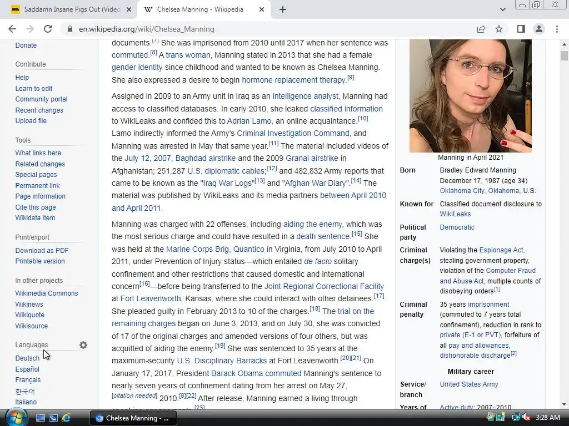Reload the Chelsea Manning page
The height and width of the screenshot is (426, 569).
[x=48, y=29]
